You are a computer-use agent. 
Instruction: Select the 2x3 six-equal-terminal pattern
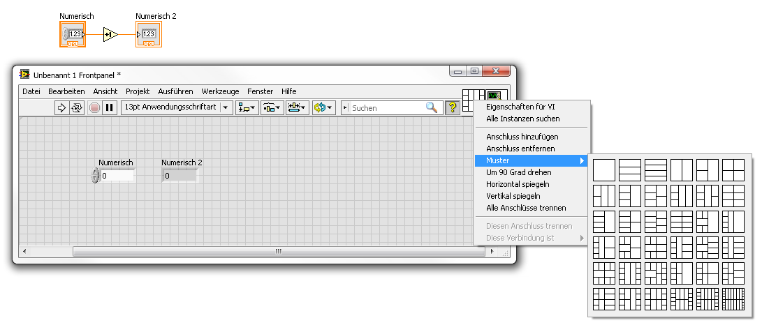coord(733,196)
